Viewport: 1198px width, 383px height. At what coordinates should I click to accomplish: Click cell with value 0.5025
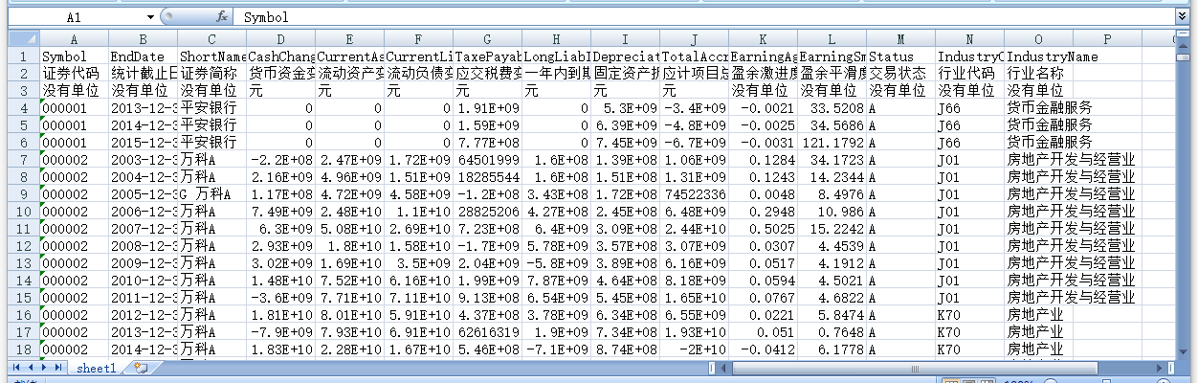pyautogui.click(x=763, y=229)
